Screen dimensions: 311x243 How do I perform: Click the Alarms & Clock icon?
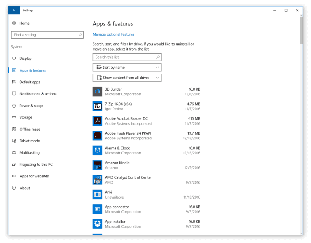pos(97,150)
